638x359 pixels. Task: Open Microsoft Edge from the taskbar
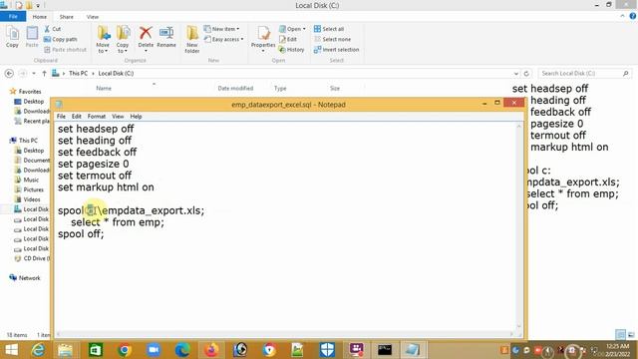coord(182,350)
